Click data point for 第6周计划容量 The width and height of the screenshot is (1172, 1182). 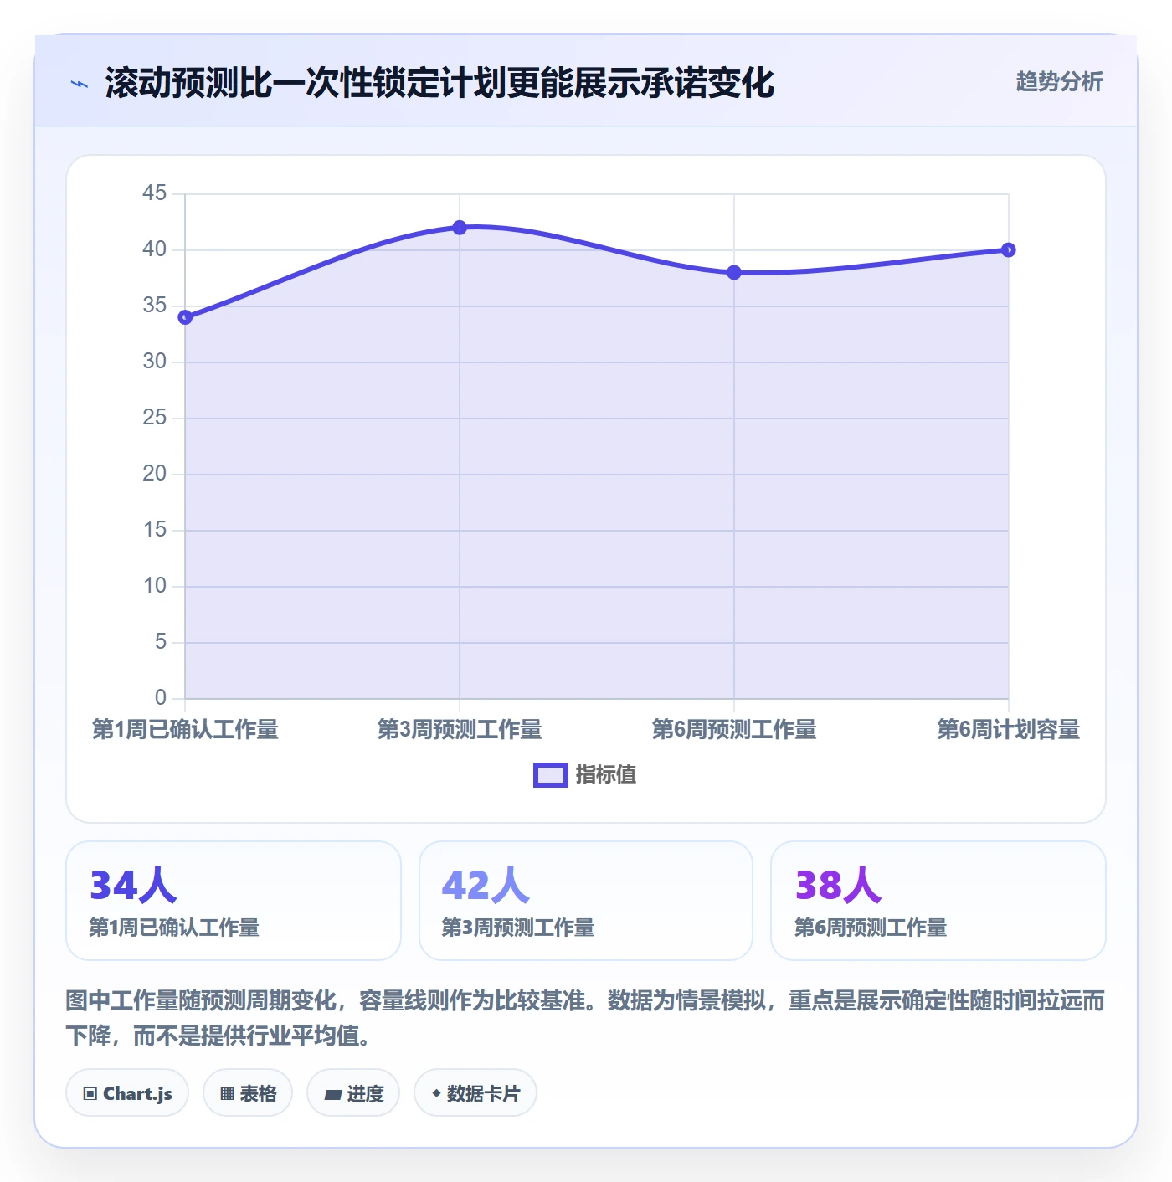click(1009, 249)
